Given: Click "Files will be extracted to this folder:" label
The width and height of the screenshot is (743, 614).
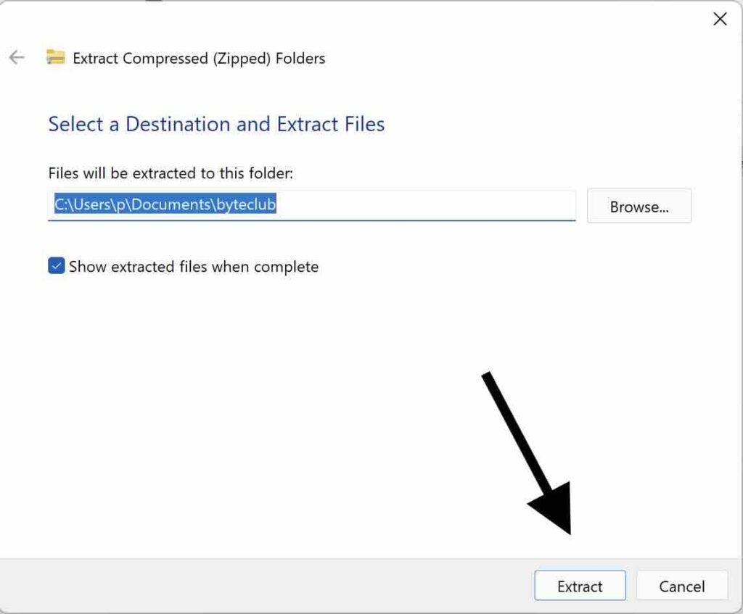Looking at the screenshot, I should pos(170,173).
